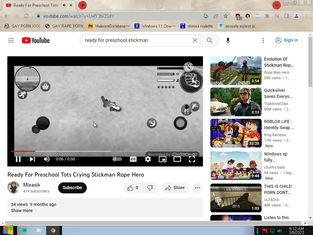This screenshot has height=235, width=313.
Task: Open the YouTube guide hamburger menu
Action: click(x=11, y=40)
